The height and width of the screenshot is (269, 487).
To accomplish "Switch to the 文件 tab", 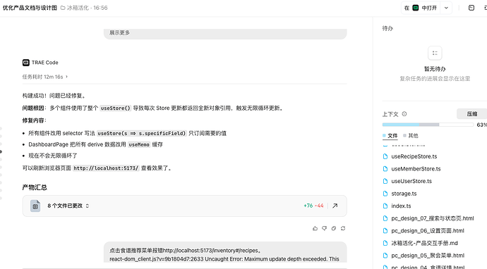I will click(390, 136).
